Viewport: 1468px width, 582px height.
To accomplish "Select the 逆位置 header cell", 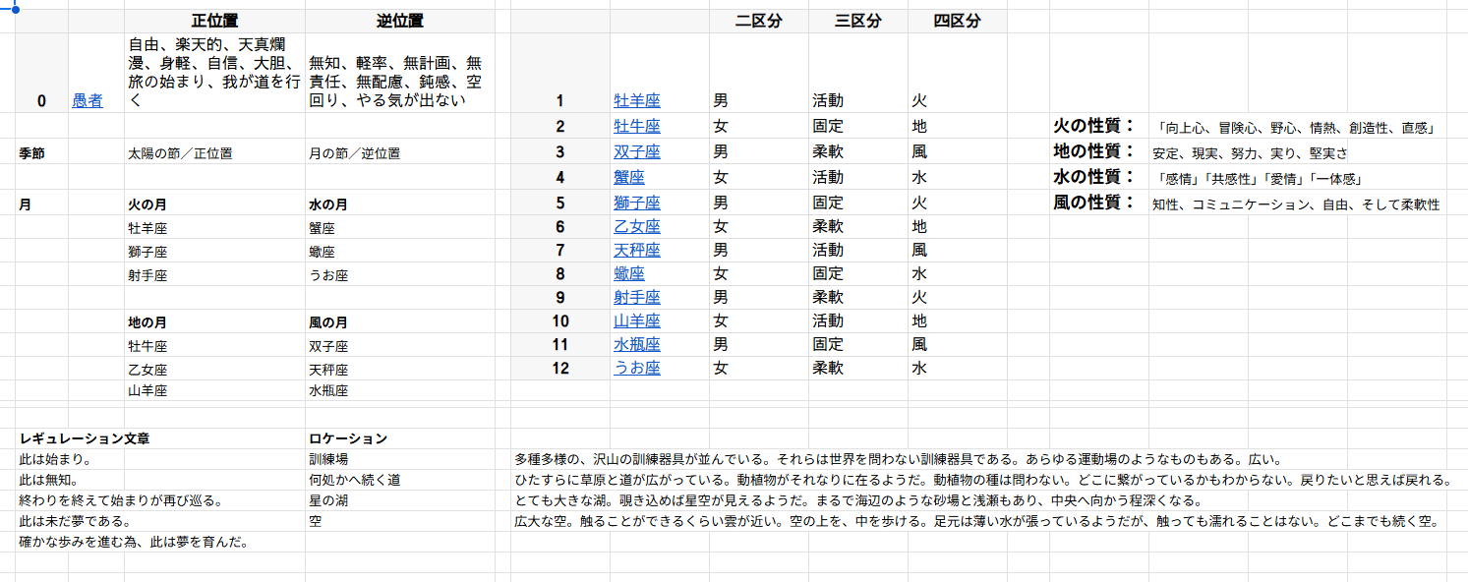I will coord(400,22).
